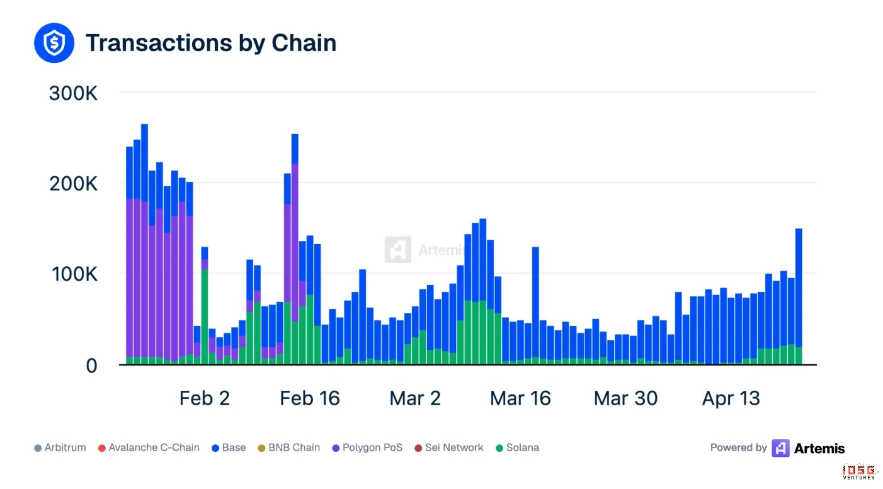The image size is (883, 489).
Task: Click the Feb 2 date label
Action: coord(205,398)
